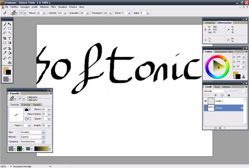Open the Impostazioni Colore tab

(x=224, y=52)
